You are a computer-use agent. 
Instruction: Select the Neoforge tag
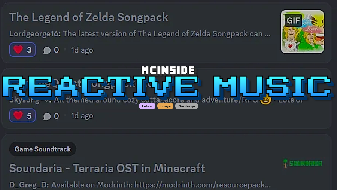point(186,106)
